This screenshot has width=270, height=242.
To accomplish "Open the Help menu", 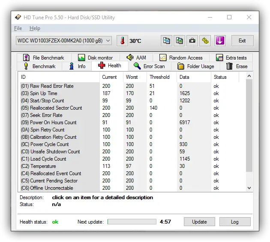I will point(35,28).
